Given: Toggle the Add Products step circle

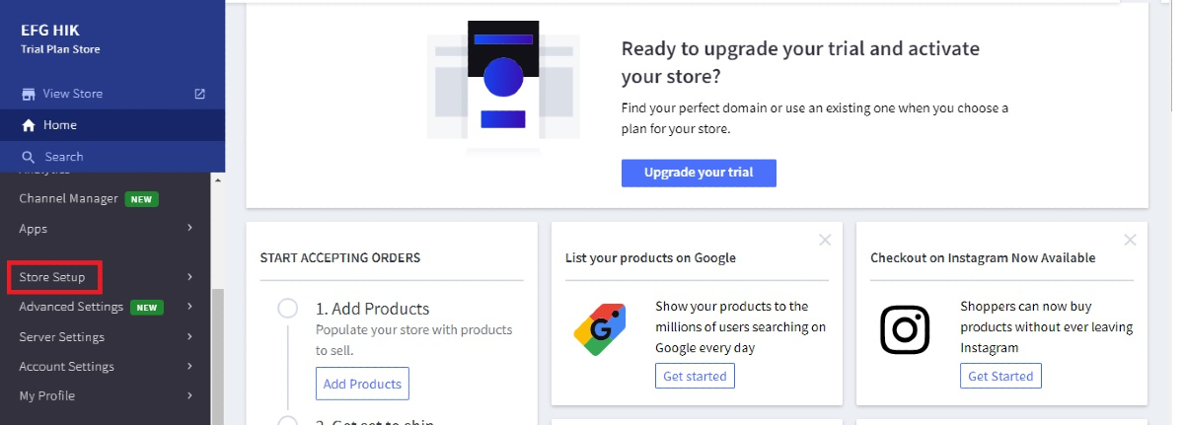Looking at the screenshot, I should point(288,309).
